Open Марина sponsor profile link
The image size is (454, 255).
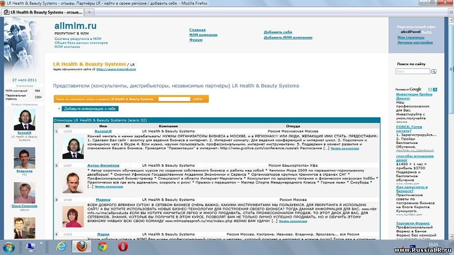(x=103, y=199)
